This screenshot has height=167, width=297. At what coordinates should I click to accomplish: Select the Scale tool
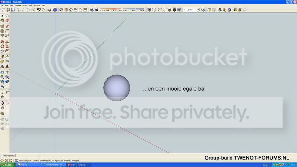pos(2,51)
